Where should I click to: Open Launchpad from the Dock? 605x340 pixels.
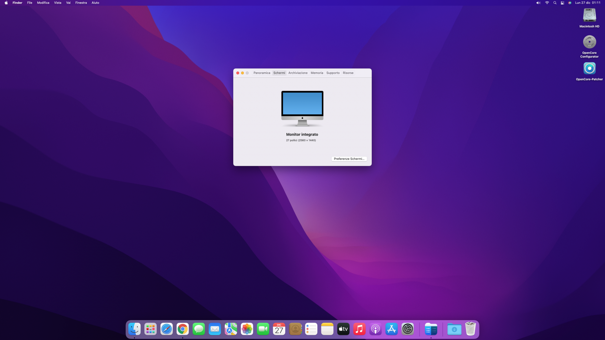[x=150, y=329]
